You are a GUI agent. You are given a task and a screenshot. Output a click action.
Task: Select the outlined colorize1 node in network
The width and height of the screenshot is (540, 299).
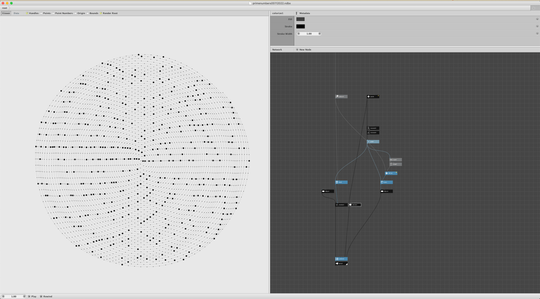pos(355,205)
